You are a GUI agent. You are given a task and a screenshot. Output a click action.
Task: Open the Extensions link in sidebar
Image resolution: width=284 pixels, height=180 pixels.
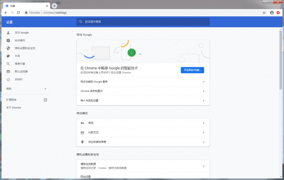point(11,100)
